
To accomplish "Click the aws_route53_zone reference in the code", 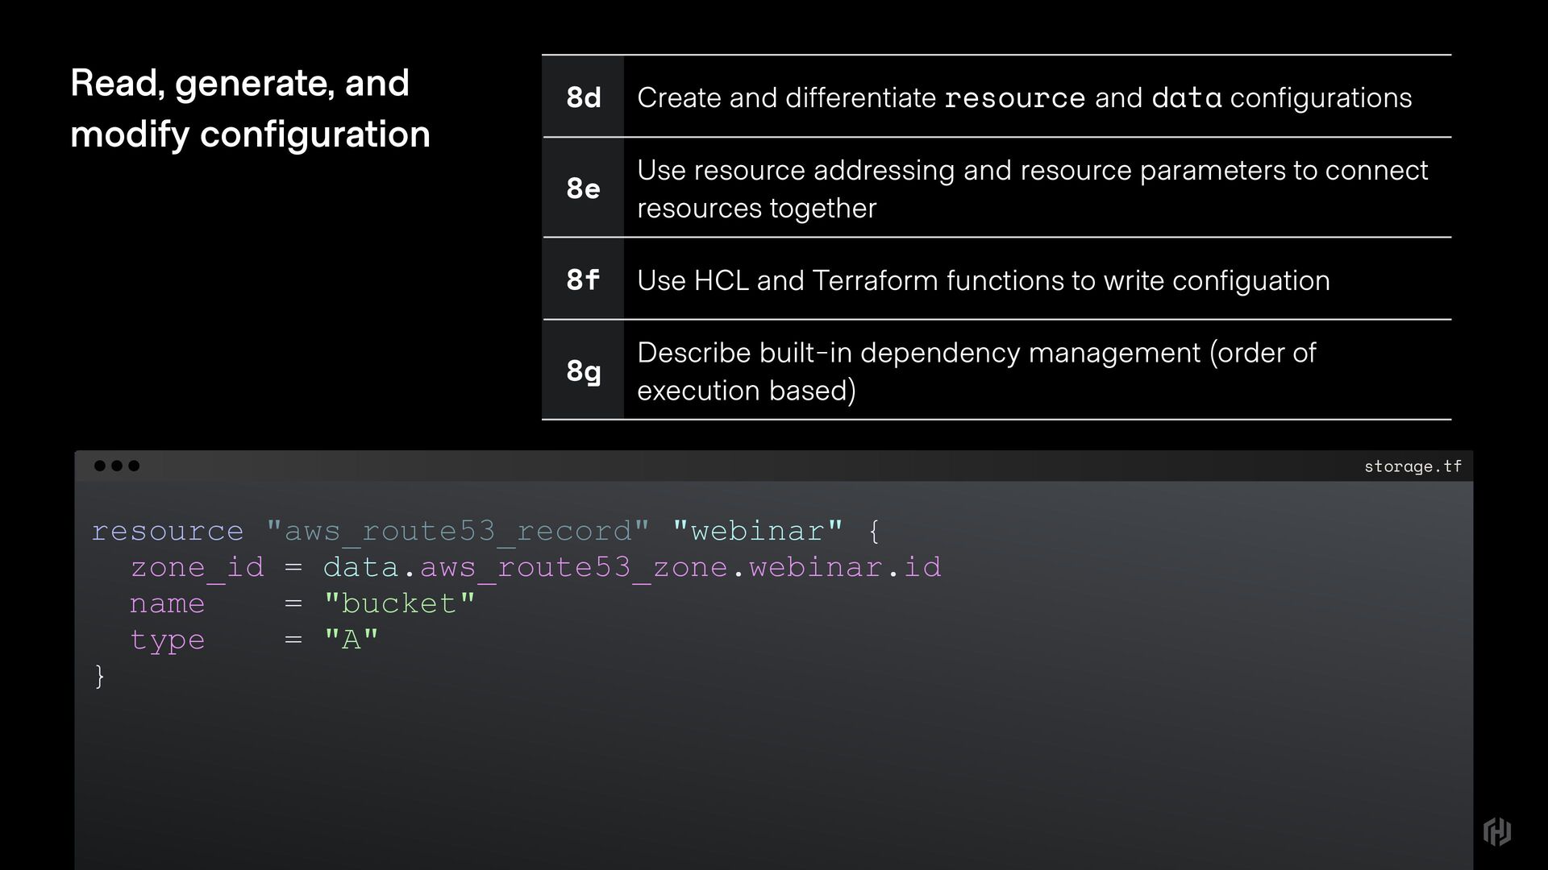I will click(x=573, y=567).
